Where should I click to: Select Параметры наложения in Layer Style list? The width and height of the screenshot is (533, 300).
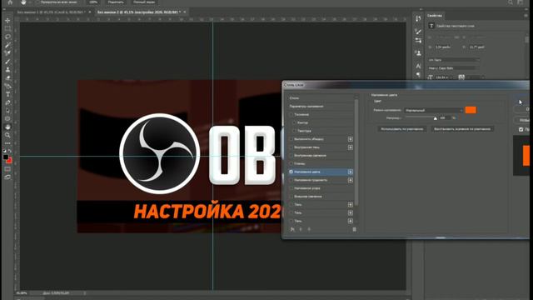321,107
